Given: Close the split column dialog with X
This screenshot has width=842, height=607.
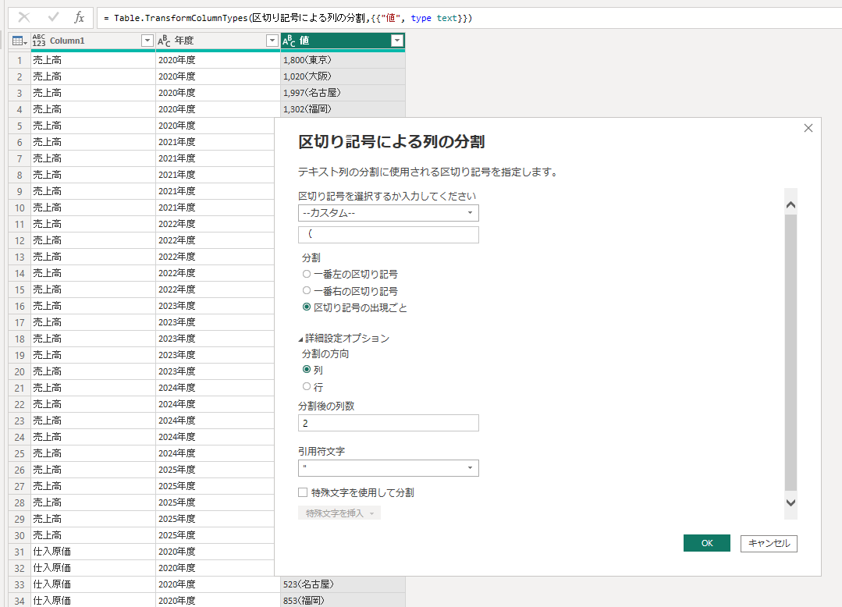Looking at the screenshot, I should pos(808,128).
